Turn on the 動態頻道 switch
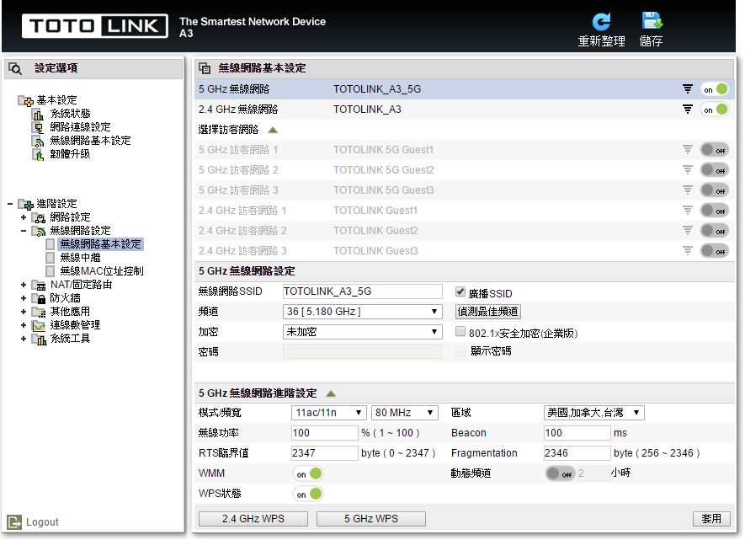The width and height of the screenshot is (745, 540). click(560, 473)
